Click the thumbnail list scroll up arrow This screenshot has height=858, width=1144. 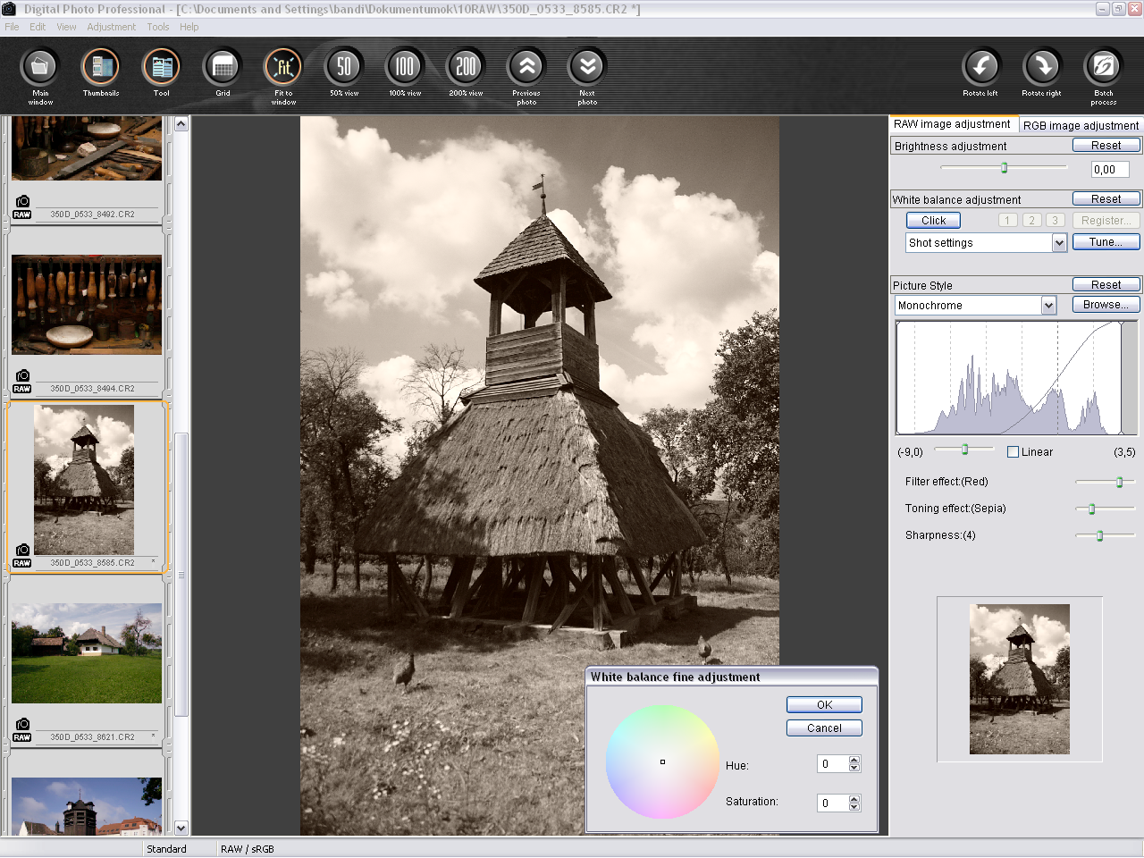click(181, 124)
